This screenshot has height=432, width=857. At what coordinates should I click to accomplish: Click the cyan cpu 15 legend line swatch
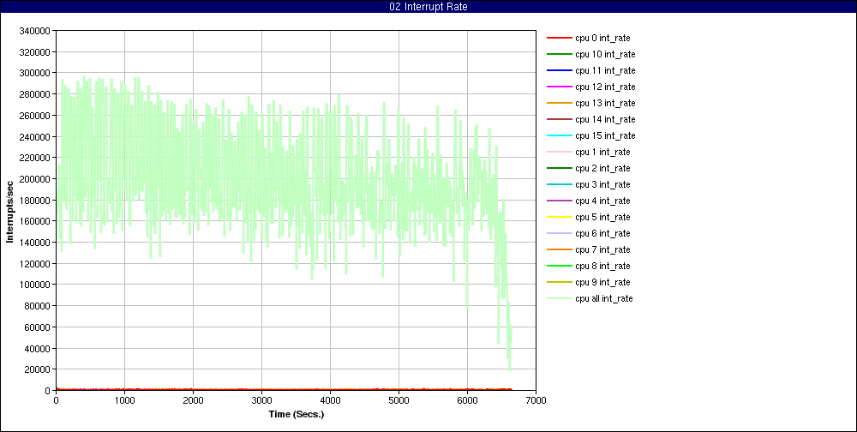(x=559, y=135)
